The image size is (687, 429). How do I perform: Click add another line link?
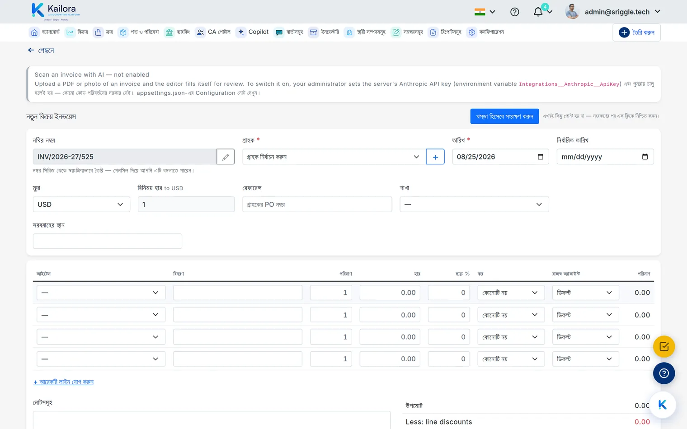63,382
